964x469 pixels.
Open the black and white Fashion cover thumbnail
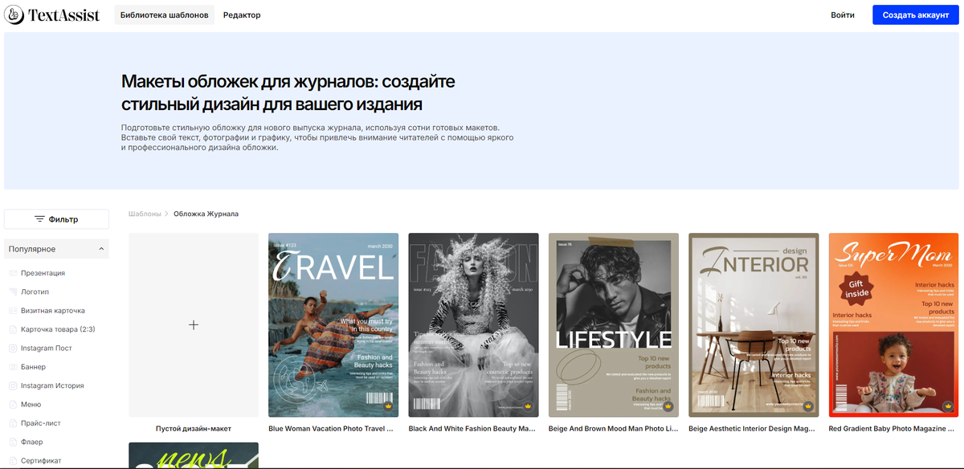[x=473, y=325]
